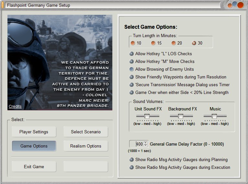Click the large red window button
This screenshot has height=184, width=248.
241,5
